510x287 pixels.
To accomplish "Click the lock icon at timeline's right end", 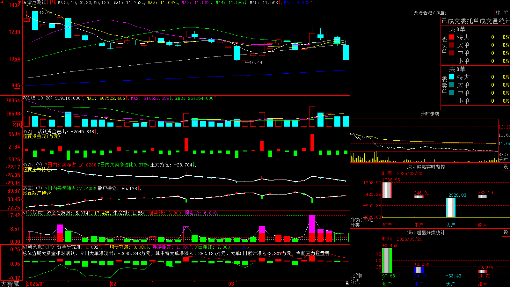I will tap(347, 283).
